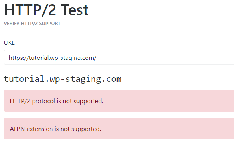Click the word 'tutorial' in the result heading
The width and height of the screenshot is (234, 146).
click(x=24, y=79)
